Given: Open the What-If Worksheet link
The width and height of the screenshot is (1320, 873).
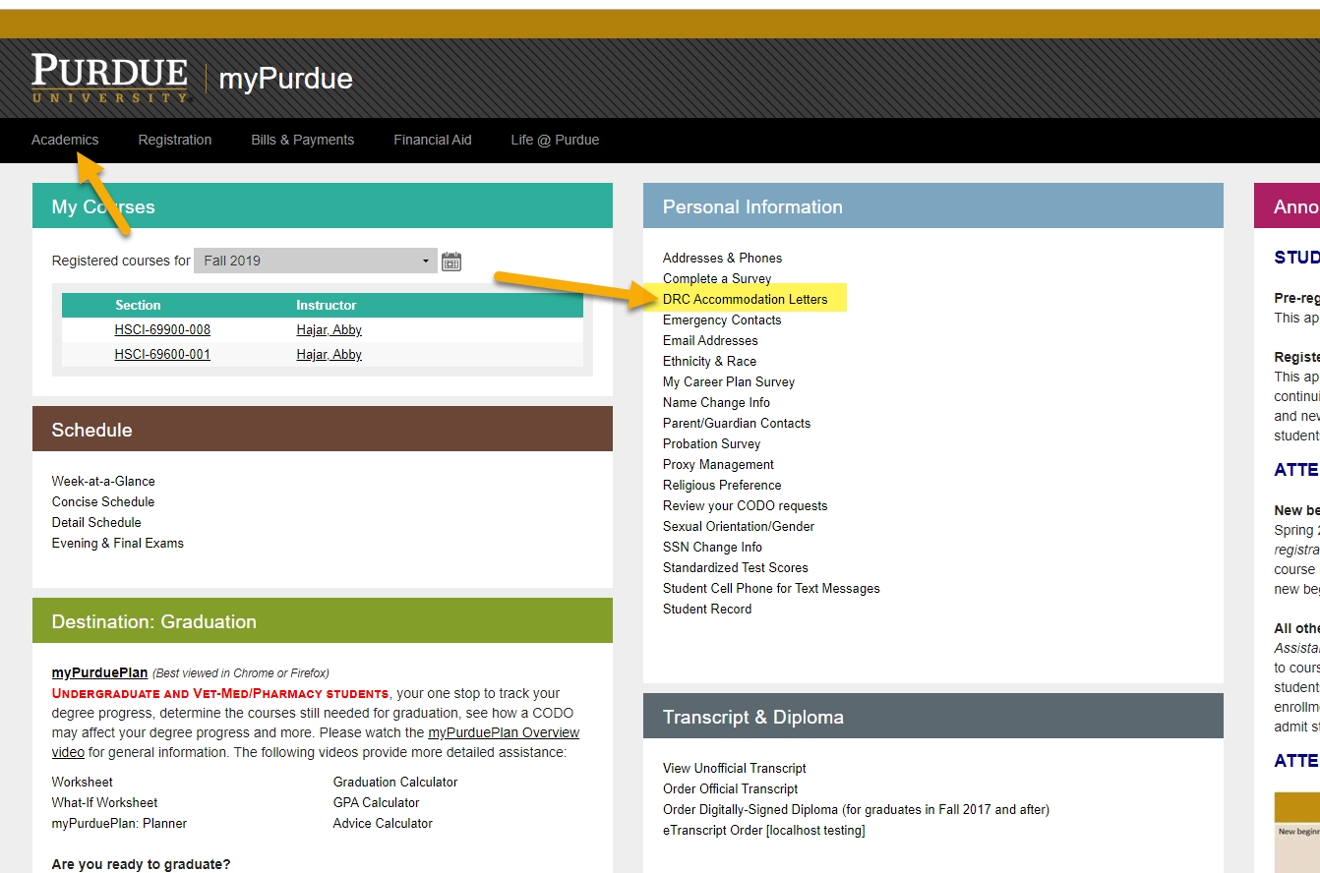Looking at the screenshot, I should tap(104, 803).
